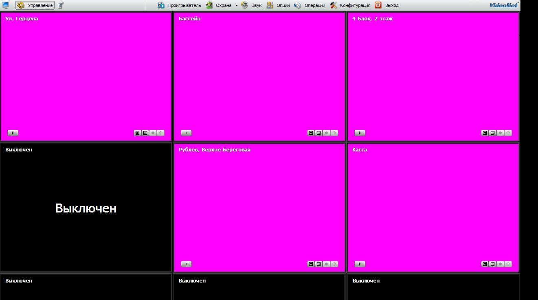Start playback in the Касса camera pane
538x300 pixels.
360,264
